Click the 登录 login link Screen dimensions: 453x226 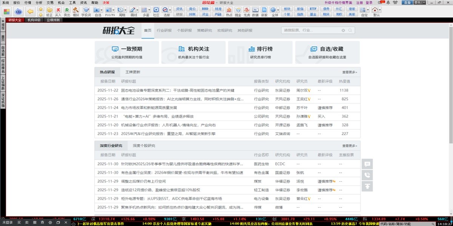click(369, 2)
